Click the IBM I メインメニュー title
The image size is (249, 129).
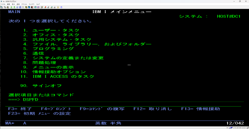[122, 12]
